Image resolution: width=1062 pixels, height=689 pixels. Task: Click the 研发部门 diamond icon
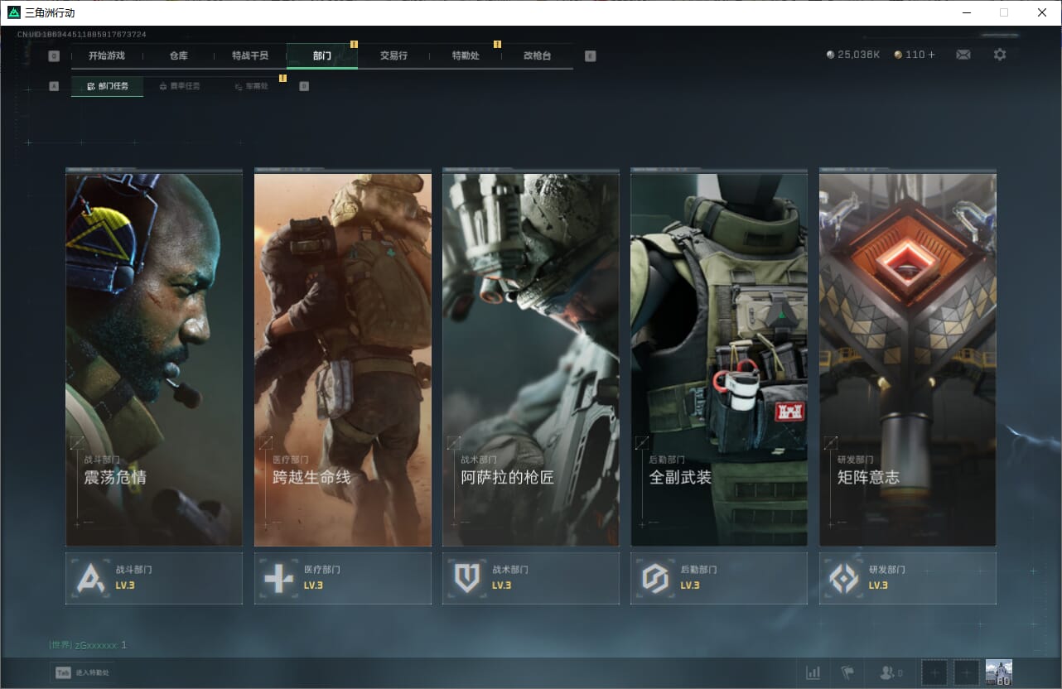click(844, 578)
